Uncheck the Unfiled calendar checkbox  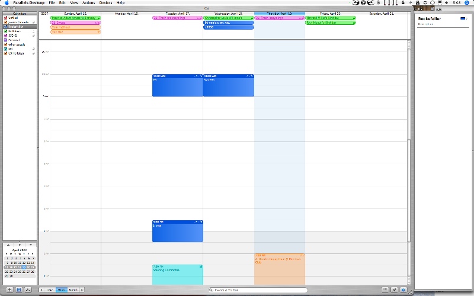tap(5, 18)
